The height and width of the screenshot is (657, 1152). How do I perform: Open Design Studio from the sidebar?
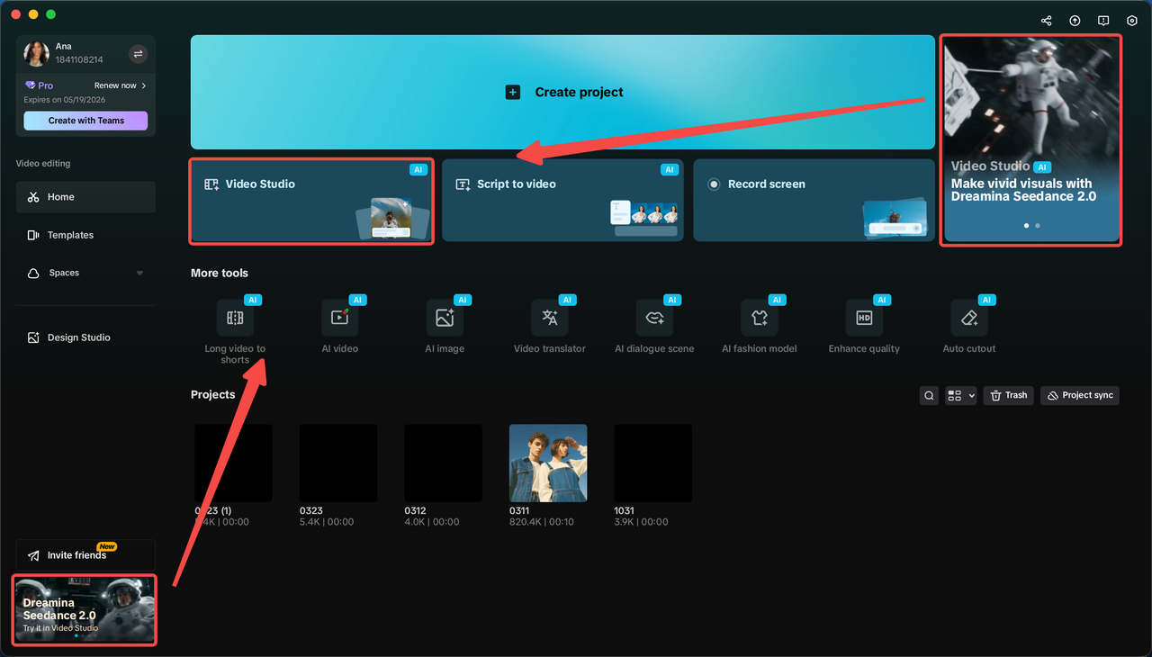pos(85,337)
